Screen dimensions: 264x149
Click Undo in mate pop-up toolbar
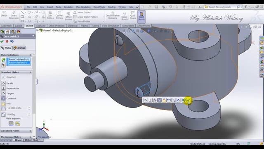pos(184,100)
